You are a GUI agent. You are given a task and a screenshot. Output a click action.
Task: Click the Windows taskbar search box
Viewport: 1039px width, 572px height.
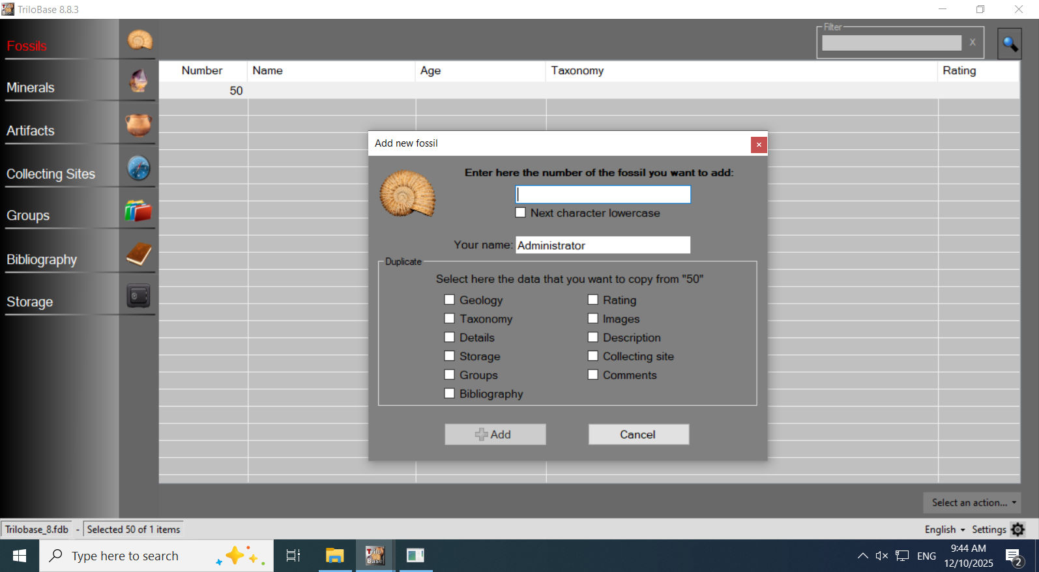point(156,556)
